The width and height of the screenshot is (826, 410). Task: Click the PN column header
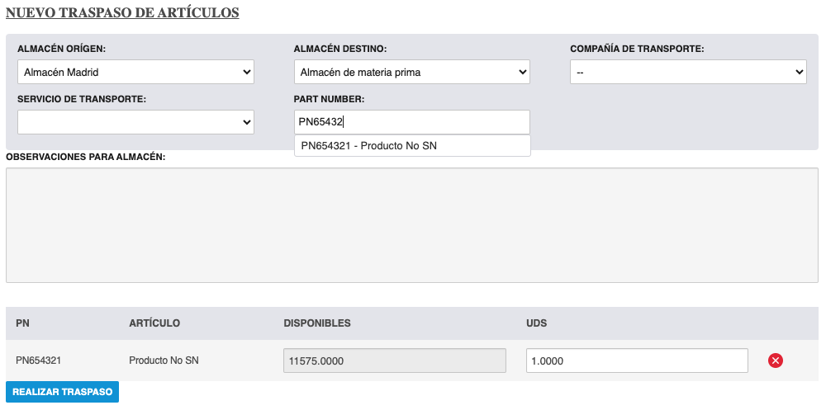pos(22,323)
